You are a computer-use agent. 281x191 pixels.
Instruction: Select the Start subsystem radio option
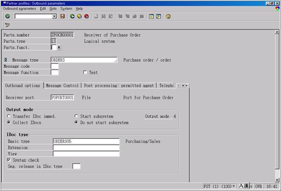tap(76, 116)
